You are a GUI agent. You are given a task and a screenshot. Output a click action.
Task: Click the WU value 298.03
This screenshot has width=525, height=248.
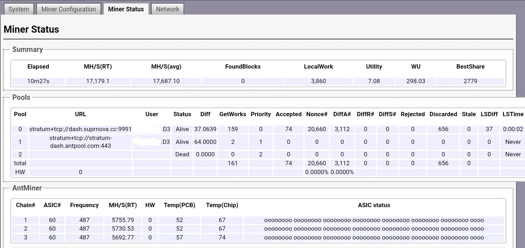(x=416, y=81)
